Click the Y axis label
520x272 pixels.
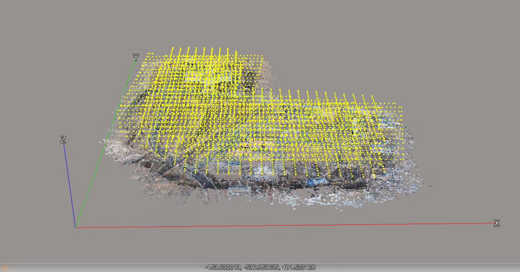click(136, 57)
